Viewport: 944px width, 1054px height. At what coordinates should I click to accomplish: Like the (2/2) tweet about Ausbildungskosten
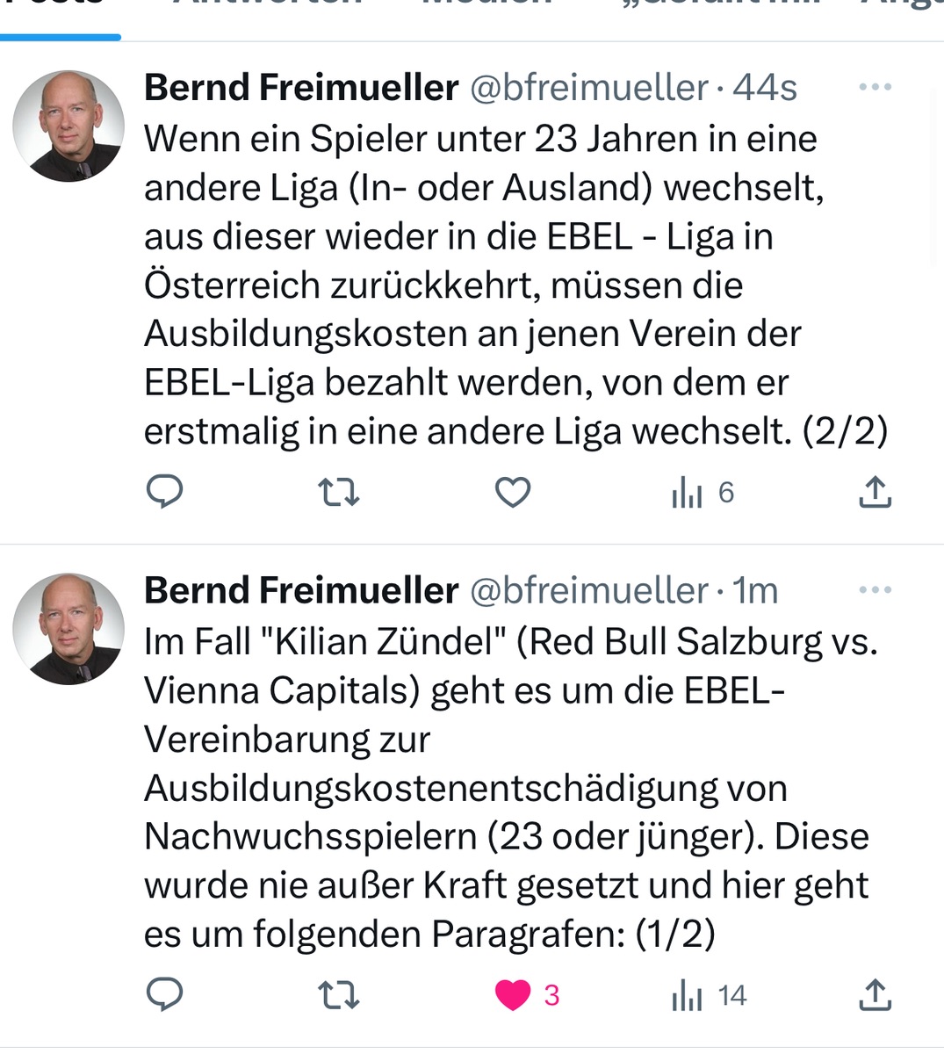(x=513, y=492)
